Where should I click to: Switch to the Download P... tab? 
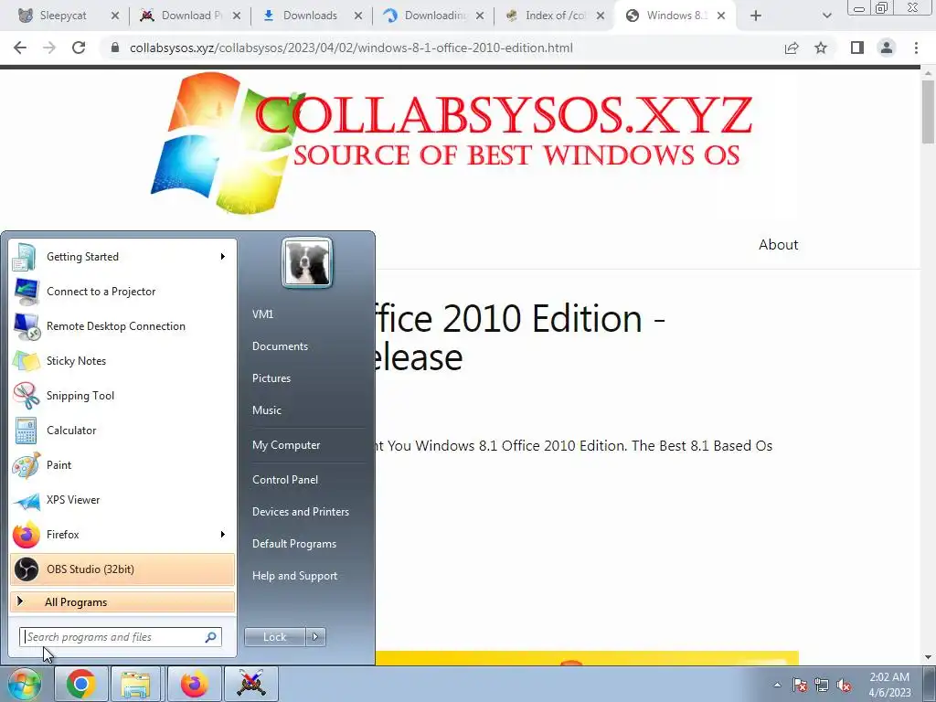click(186, 16)
